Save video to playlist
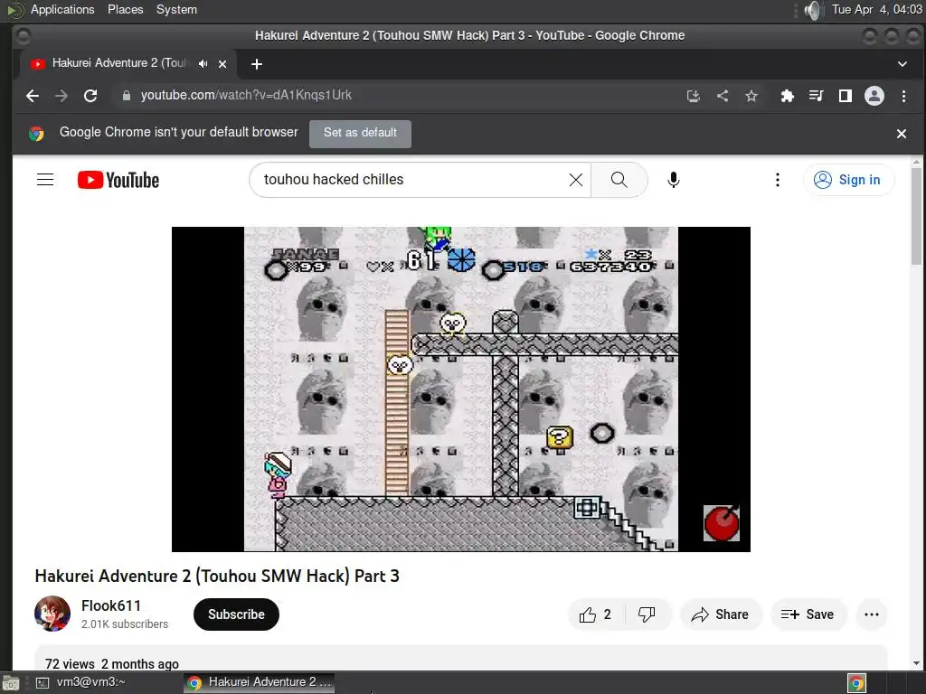This screenshot has width=926, height=694. coord(808,614)
